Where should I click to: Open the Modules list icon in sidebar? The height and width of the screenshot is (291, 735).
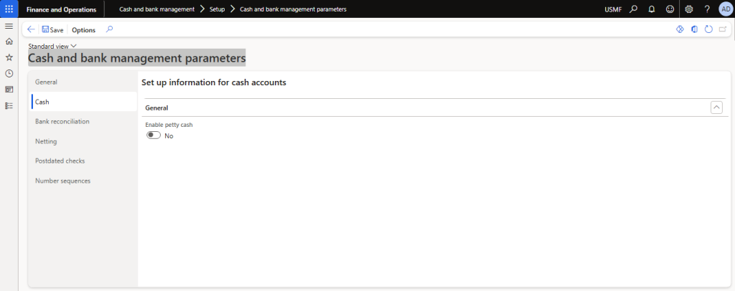(x=9, y=105)
